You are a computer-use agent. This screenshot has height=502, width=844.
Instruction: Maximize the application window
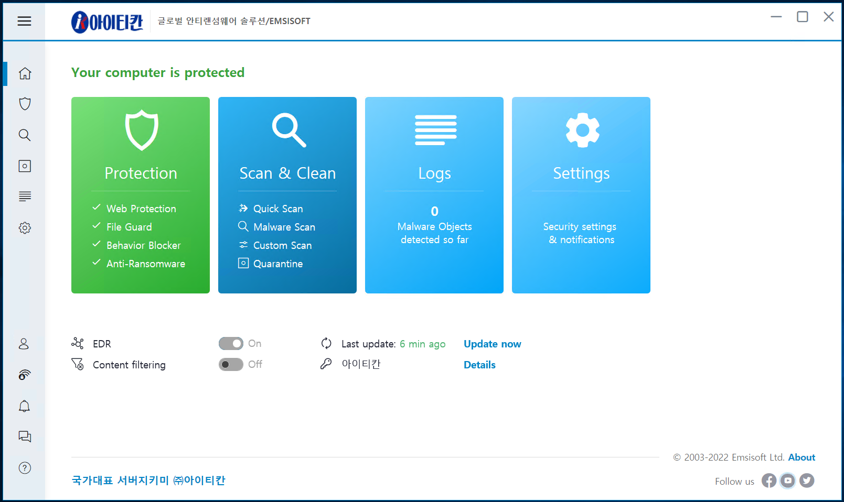803,17
